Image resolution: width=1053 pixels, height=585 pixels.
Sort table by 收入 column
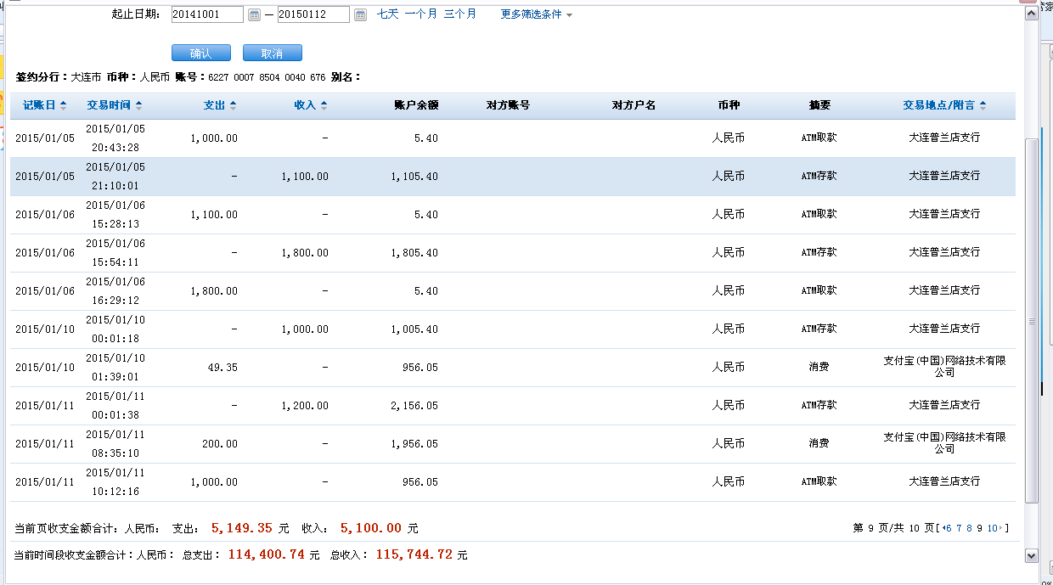[x=310, y=105]
